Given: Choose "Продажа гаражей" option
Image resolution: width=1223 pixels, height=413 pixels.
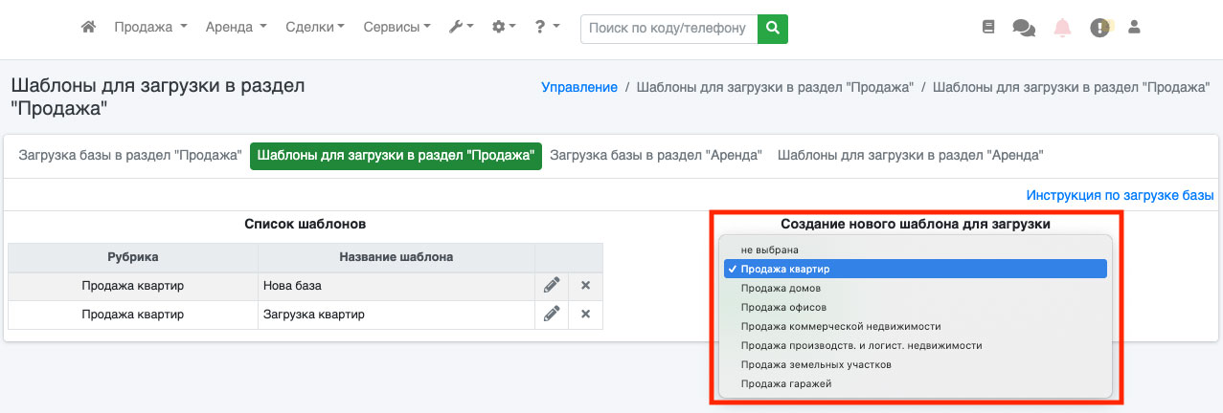Looking at the screenshot, I should [785, 383].
